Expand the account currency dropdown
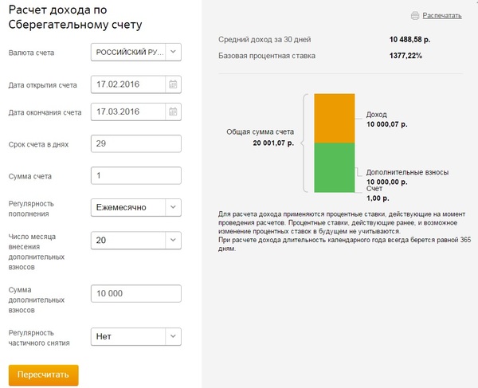 (x=174, y=53)
